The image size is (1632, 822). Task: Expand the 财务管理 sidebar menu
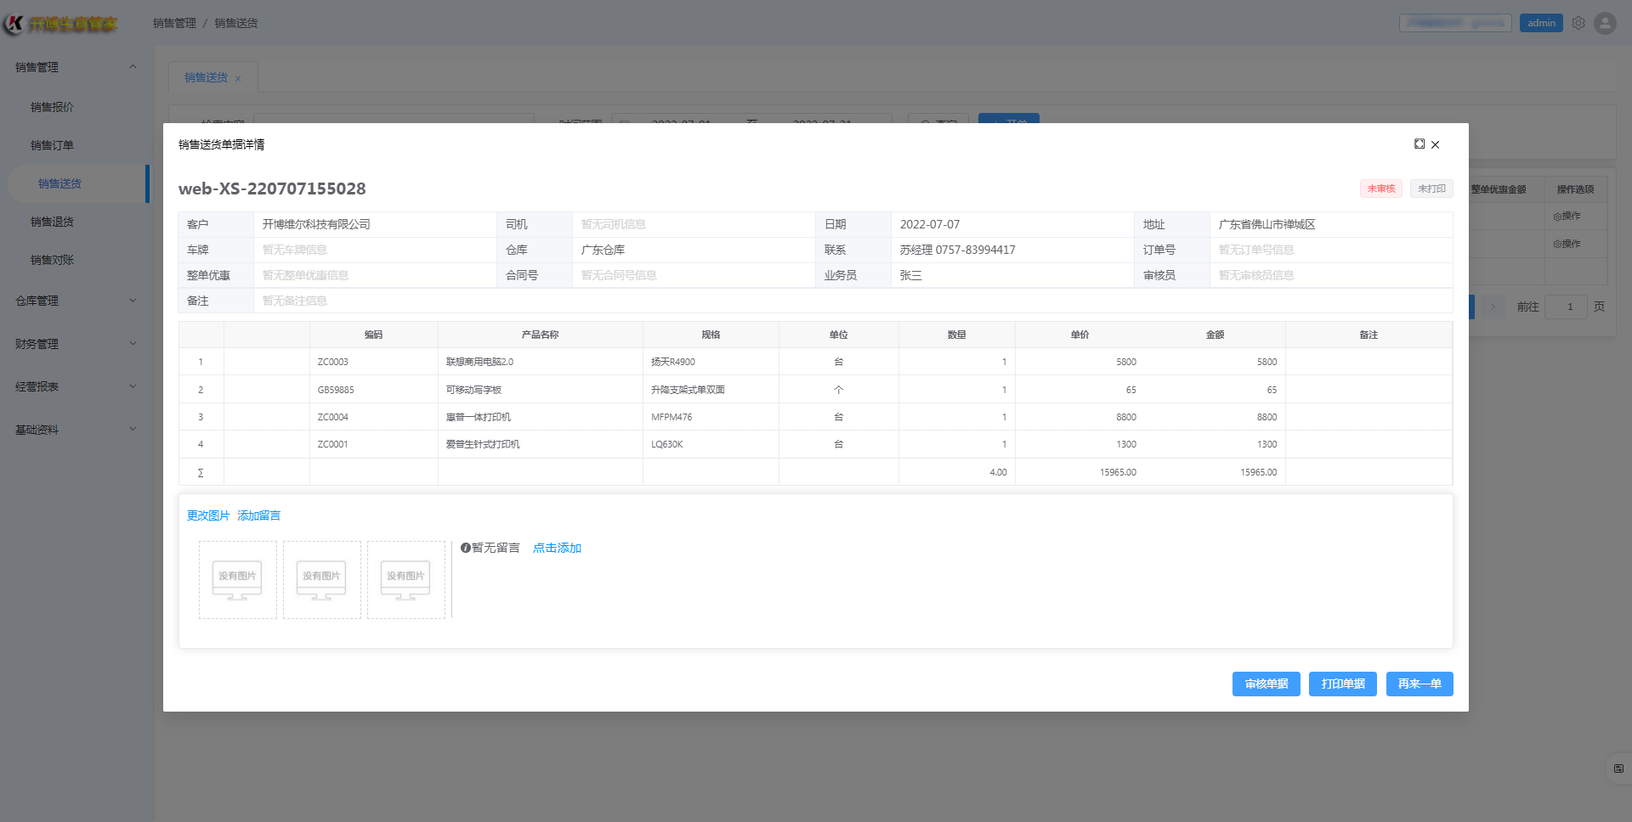point(76,344)
